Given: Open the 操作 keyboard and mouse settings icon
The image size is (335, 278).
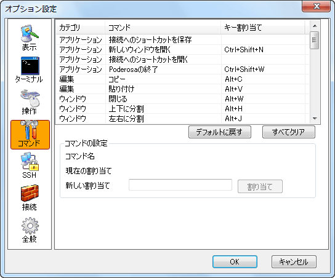Looking at the screenshot, I should coord(30,101).
